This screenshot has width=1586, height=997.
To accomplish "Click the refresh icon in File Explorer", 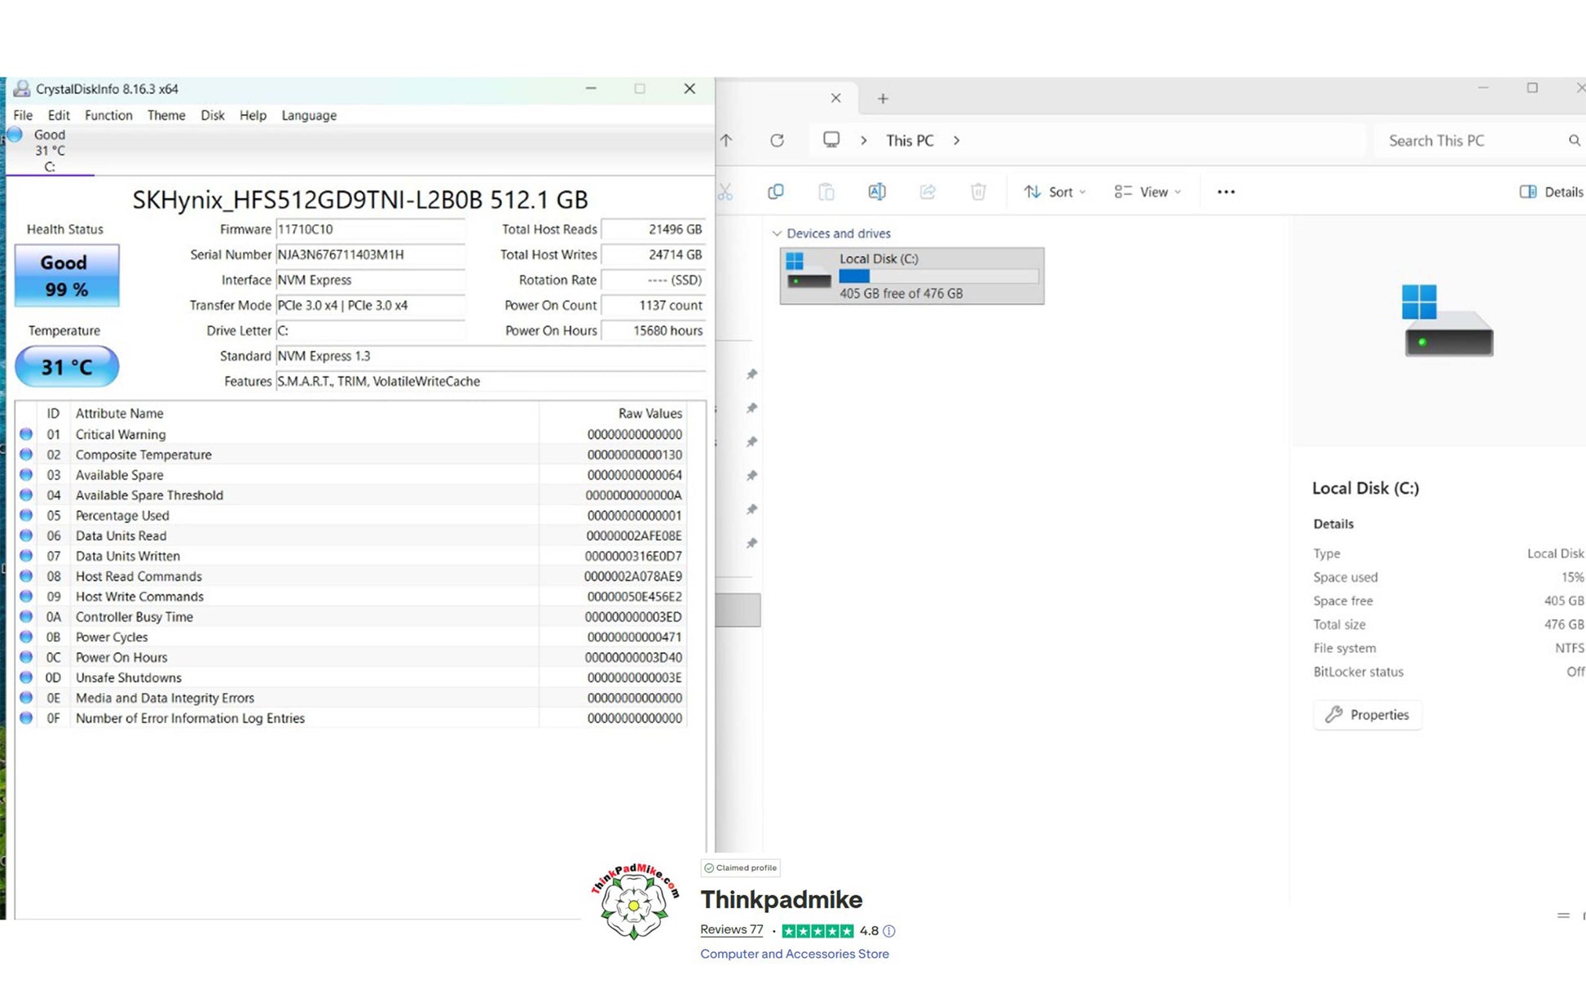I will tap(777, 140).
